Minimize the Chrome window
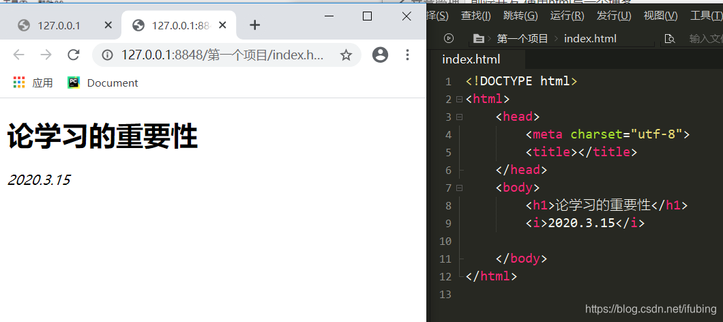 pos(329,16)
